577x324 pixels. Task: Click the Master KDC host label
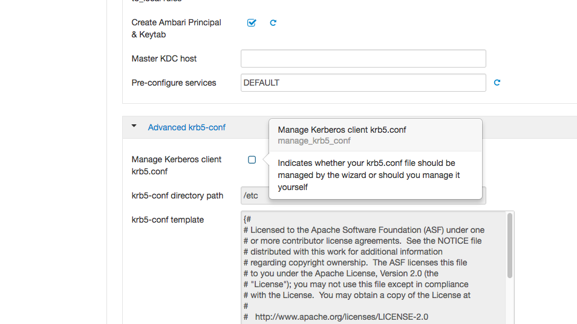pyautogui.click(x=164, y=59)
